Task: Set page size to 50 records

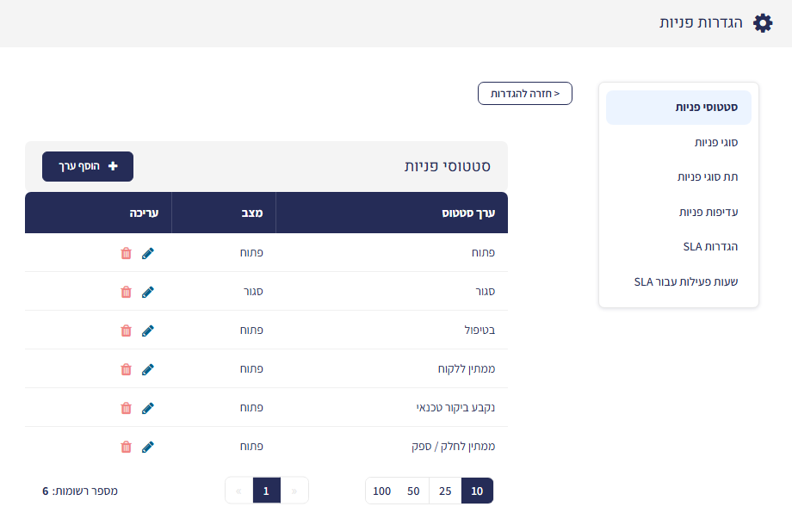Action: (x=413, y=491)
